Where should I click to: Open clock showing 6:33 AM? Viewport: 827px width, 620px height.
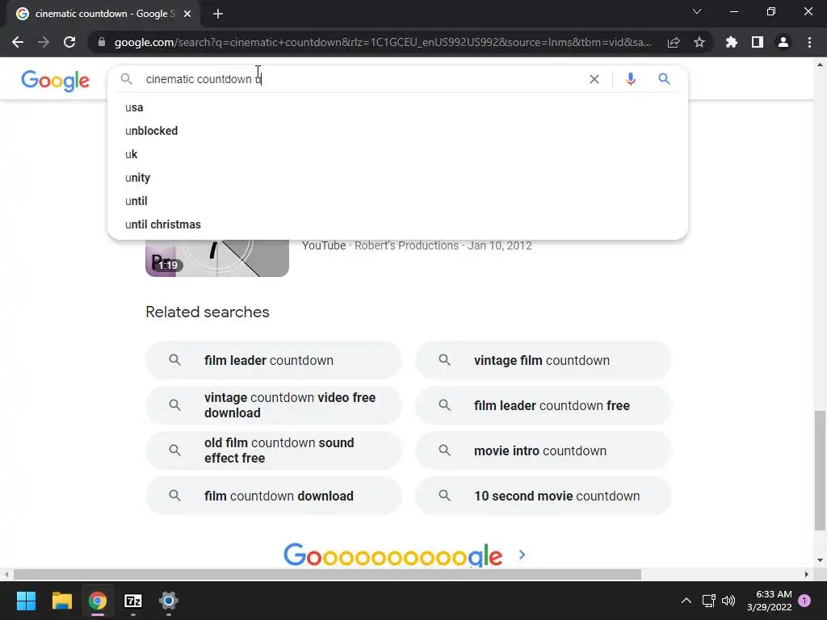tap(769, 601)
